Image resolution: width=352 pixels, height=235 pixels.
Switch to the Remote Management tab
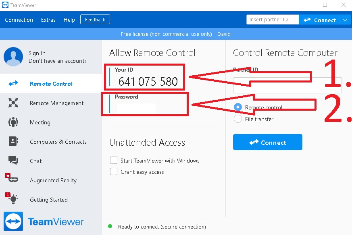(x=51, y=103)
